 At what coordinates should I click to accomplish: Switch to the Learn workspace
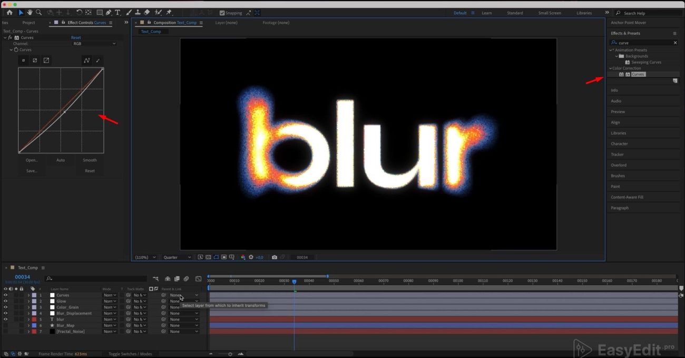tap(487, 13)
